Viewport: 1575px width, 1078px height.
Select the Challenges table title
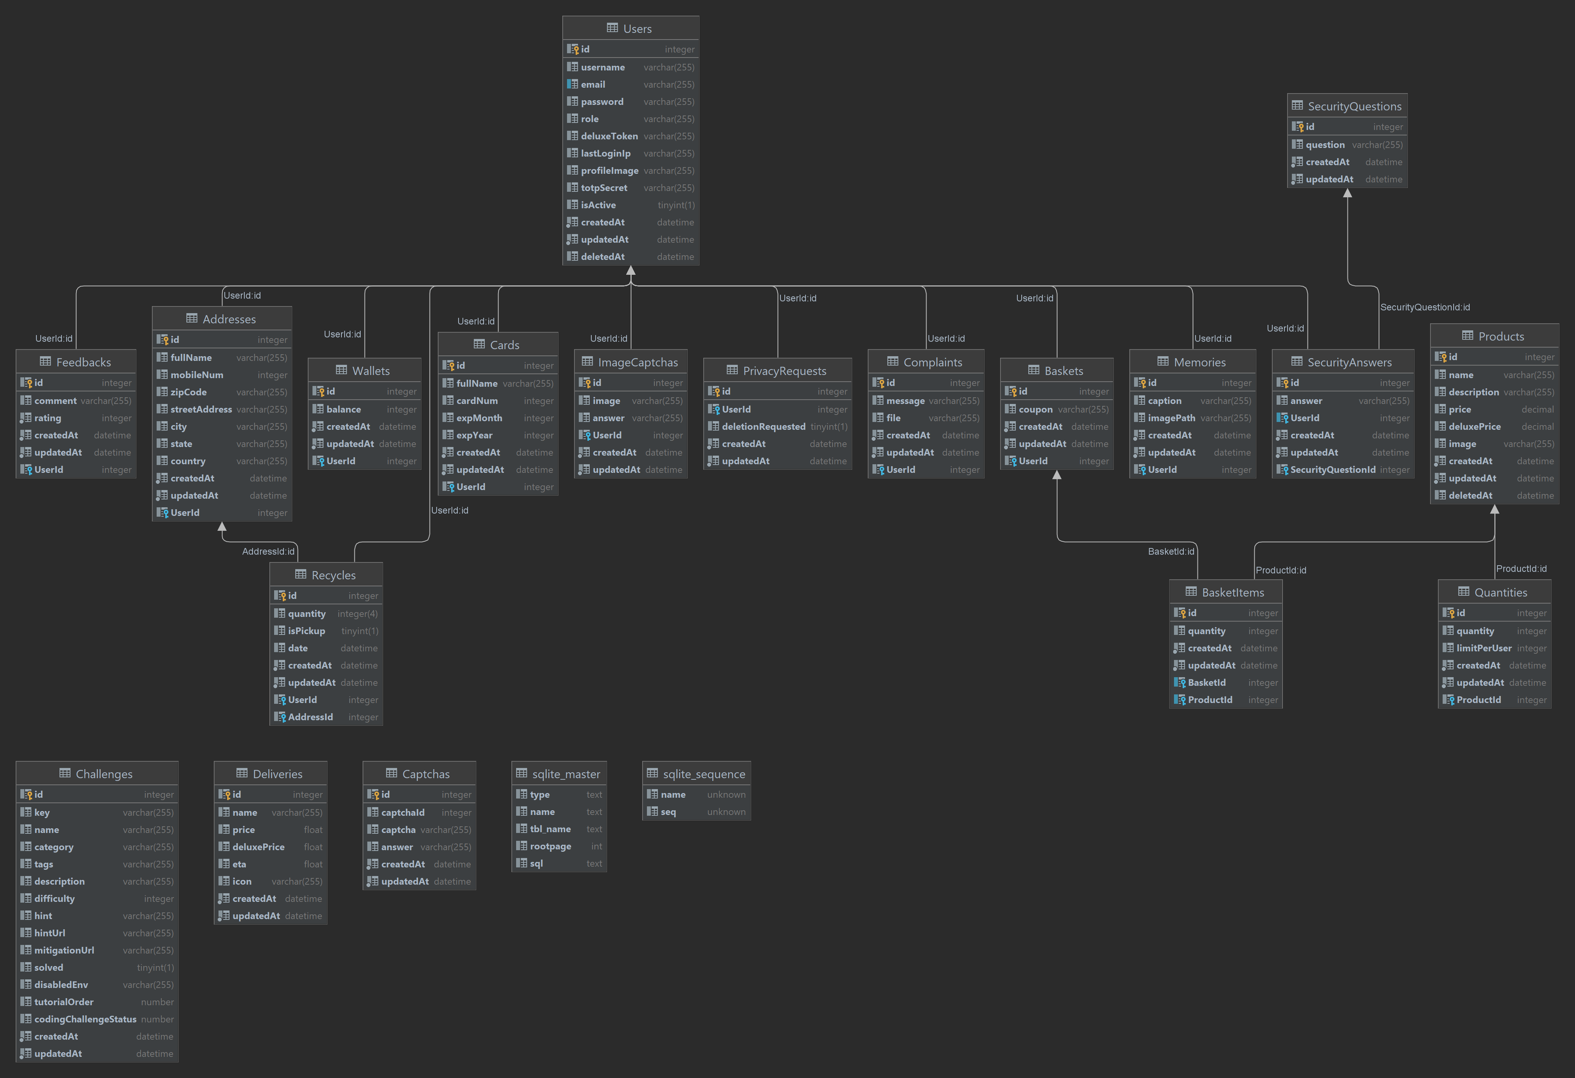pos(104,774)
